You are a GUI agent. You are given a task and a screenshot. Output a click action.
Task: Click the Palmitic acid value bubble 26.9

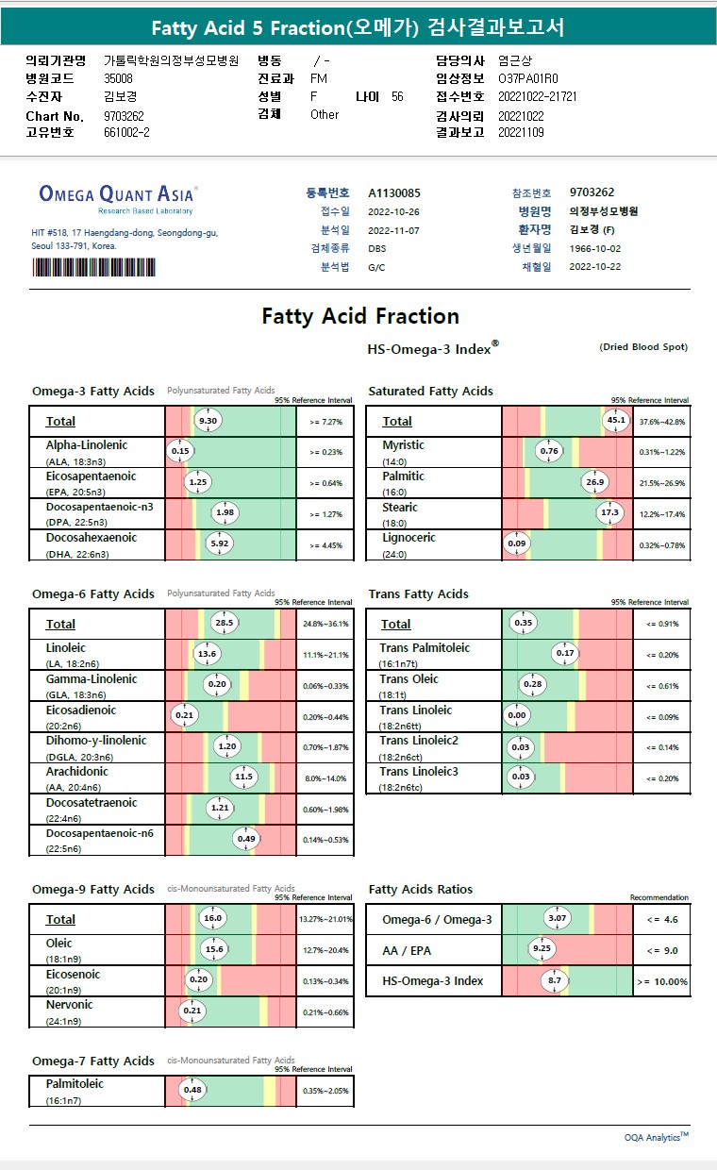(595, 482)
